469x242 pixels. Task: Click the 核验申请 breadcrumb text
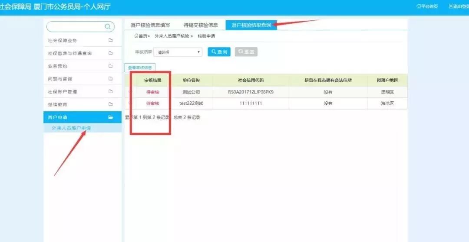(206, 36)
